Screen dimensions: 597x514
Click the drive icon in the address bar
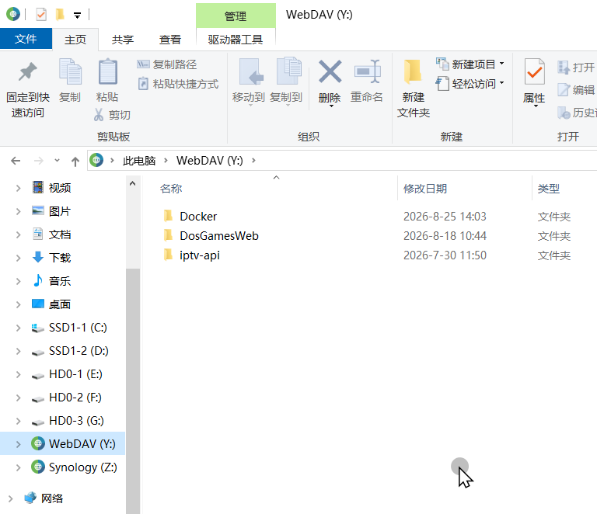[96, 161]
